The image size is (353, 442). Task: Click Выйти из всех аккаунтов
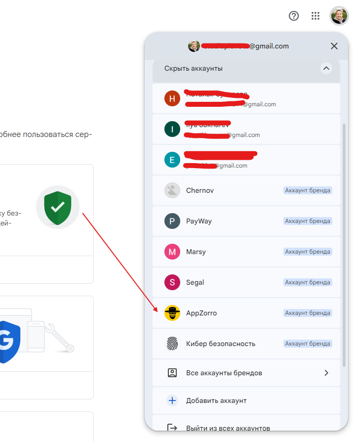coord(228,428)
